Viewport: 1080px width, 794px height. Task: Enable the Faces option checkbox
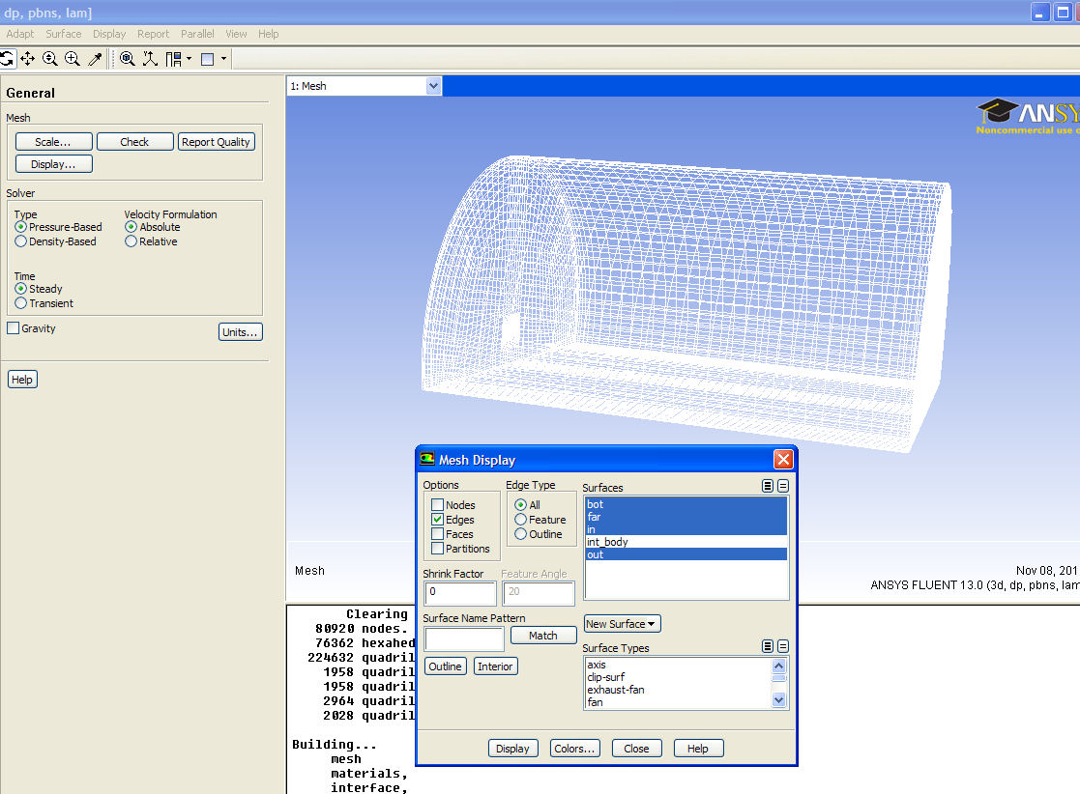pos(438,534)
